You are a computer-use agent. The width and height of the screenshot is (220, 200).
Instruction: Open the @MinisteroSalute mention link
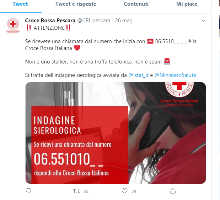tap(175, 75)
